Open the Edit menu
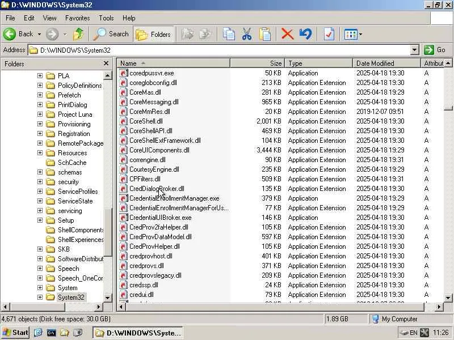This screenshot has width=454, height=340. (x=29, y=18)
